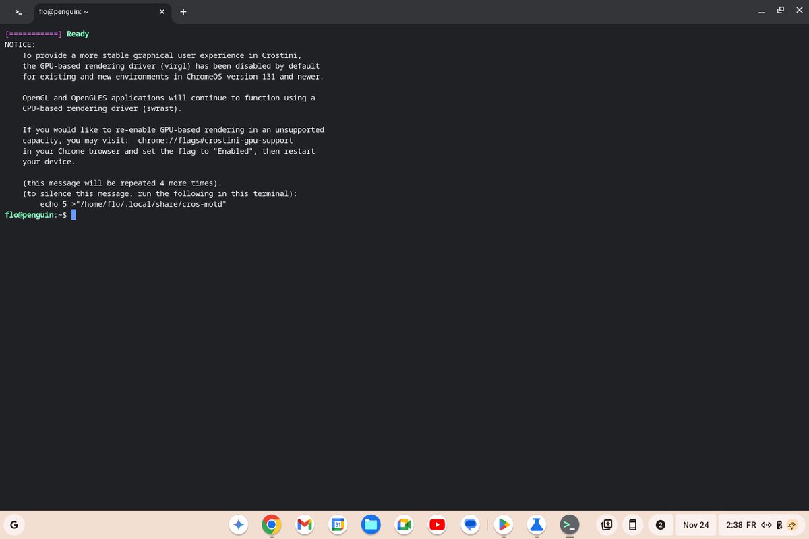The width and height of the screenshot is (809, 539).
Task: Click the text 'CPU-based rendering driver (swrast).'
Action: pyautogui.click(x=102, y=108)
